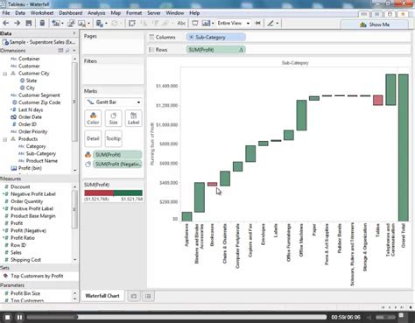Click the SUM(Profit) color pill in Marks
Screen dimensions: 415x323
pos(117,155)
